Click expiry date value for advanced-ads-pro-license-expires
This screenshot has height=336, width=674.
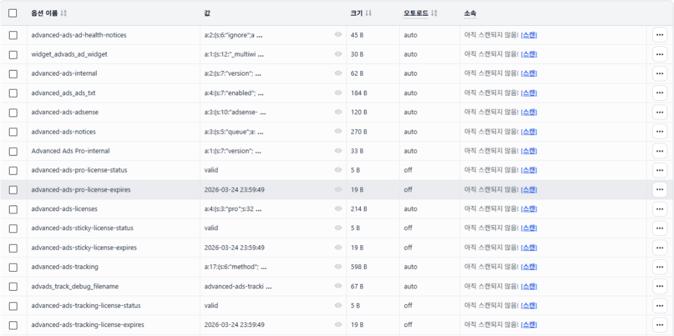tap(234, 190)
